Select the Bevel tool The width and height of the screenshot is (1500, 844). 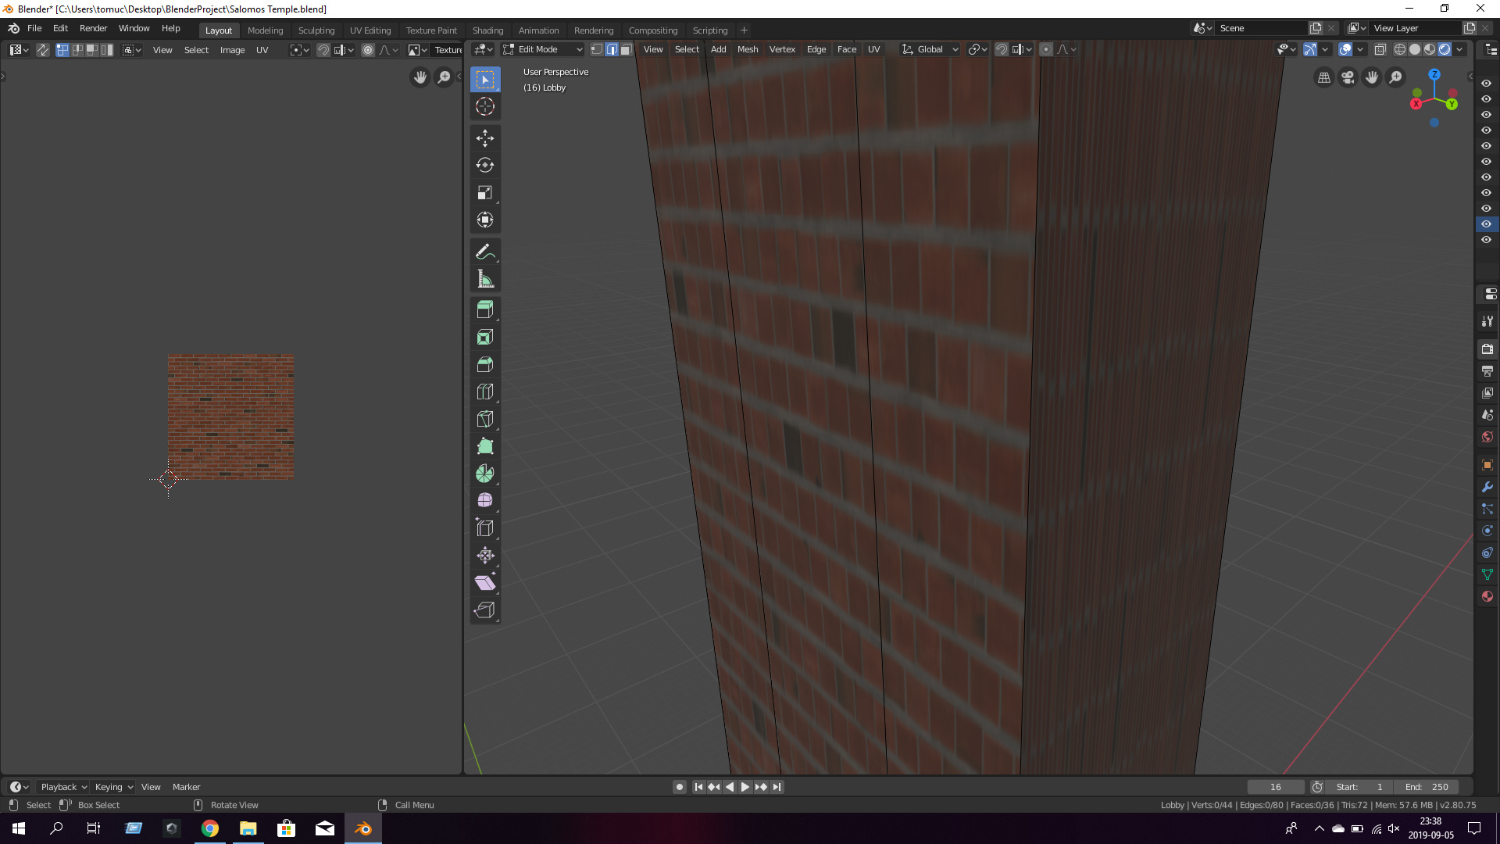[x=485, y=364]
